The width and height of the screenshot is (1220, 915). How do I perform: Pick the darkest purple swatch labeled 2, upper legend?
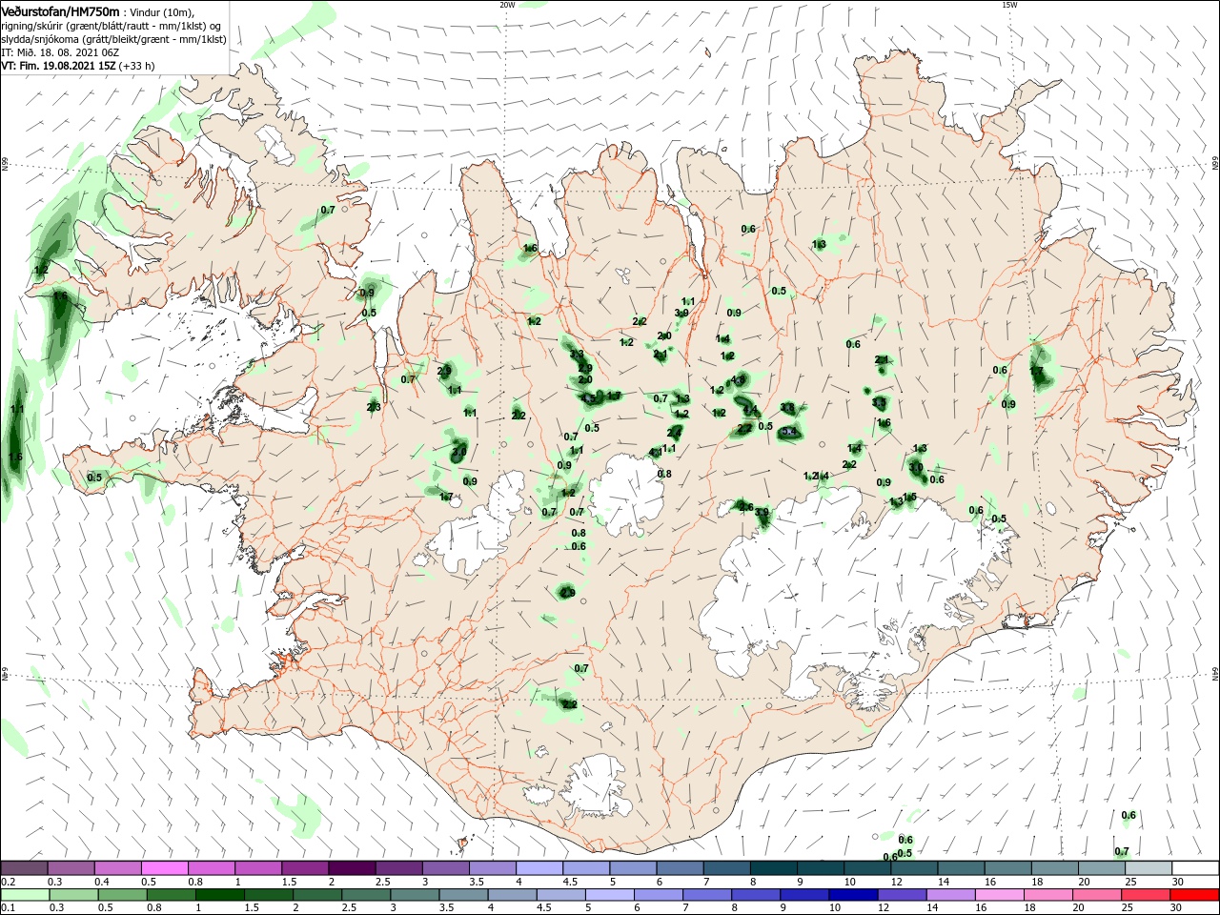tap(352, 868)
